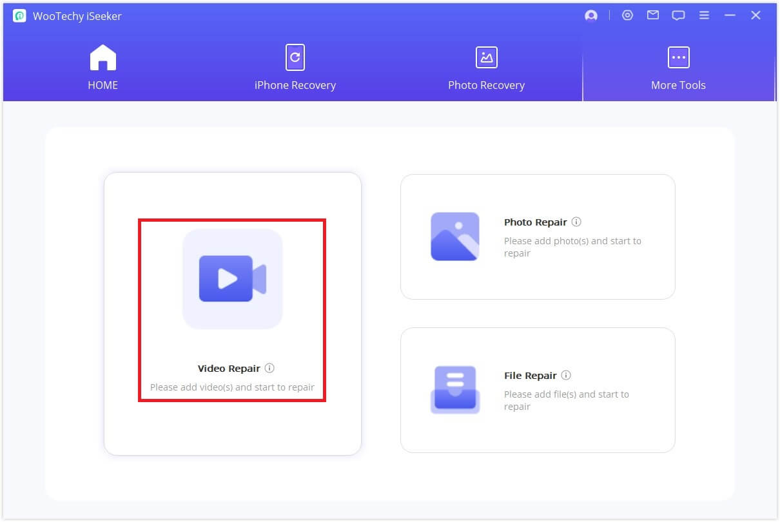Open the user account profile icon
Image resolution: width=780 pixels, height=522 pixels.
[x=590, y=16]
